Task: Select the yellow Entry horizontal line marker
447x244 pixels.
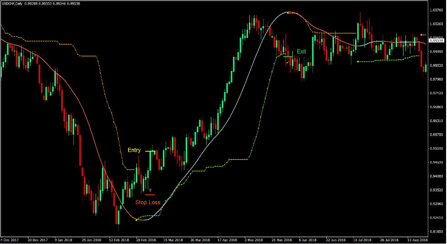Action: pos(151,151)
